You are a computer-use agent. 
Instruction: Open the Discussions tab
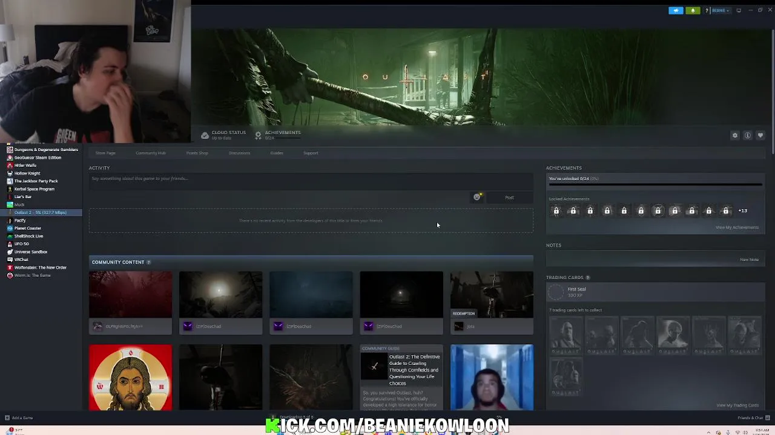[x=239, y=153]
